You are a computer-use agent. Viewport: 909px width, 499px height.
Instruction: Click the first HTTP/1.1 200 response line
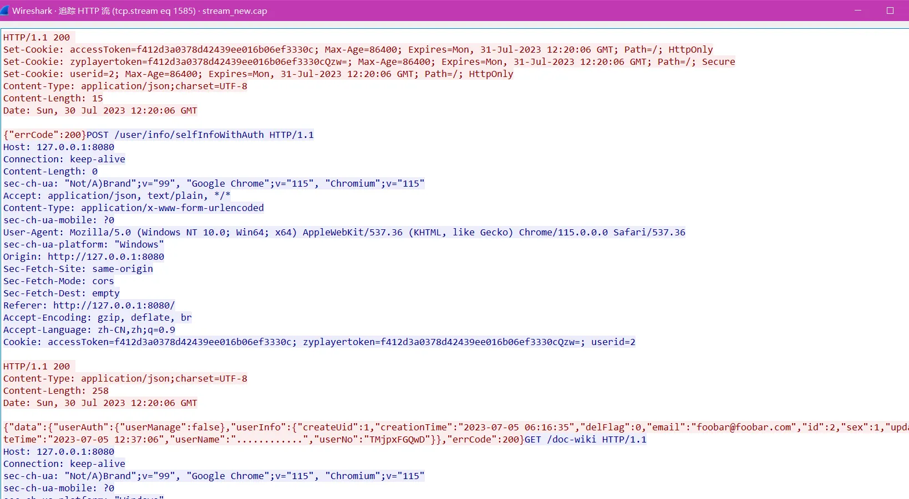(37, 38)
